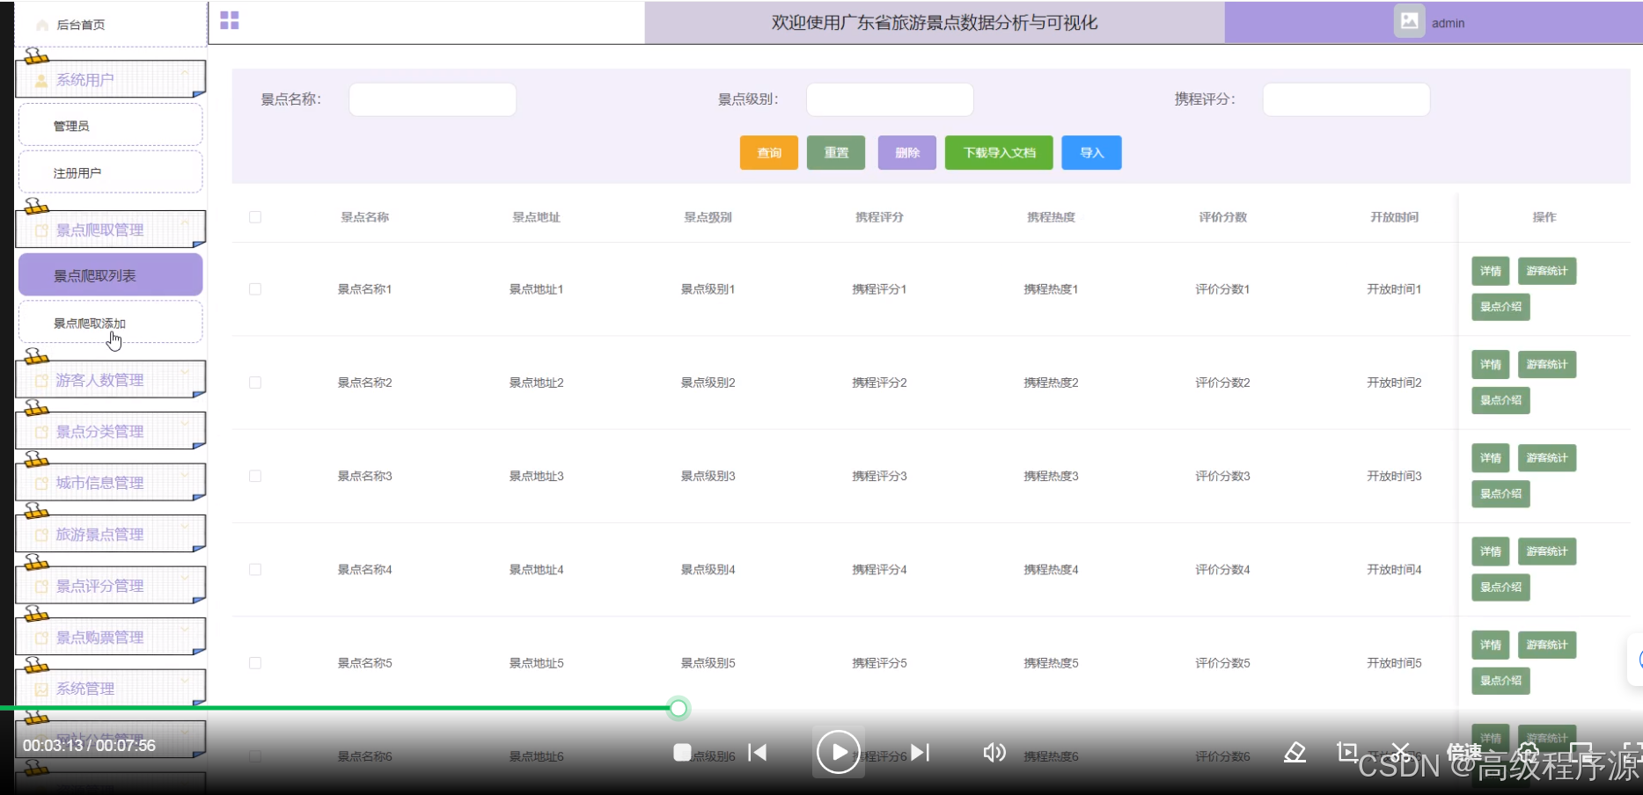The height and width of the screenshot is (795, 1643).
Task: Focus the 景点名称 search input field
Action: 432,99
